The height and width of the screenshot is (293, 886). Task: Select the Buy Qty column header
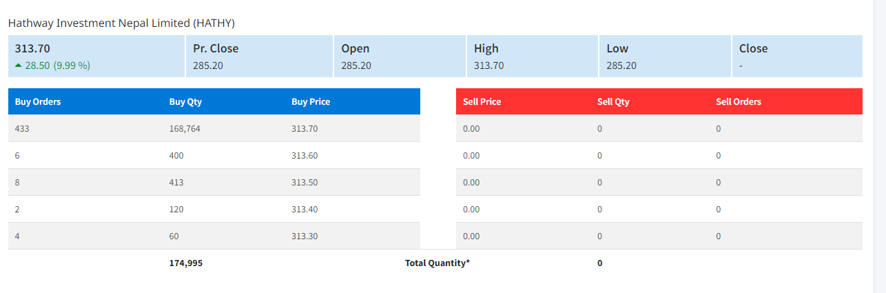click(x=185, y=101)
